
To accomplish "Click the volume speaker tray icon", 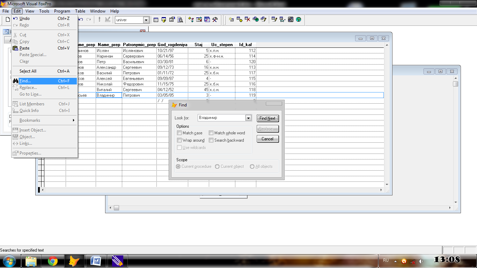I will 421,261.
